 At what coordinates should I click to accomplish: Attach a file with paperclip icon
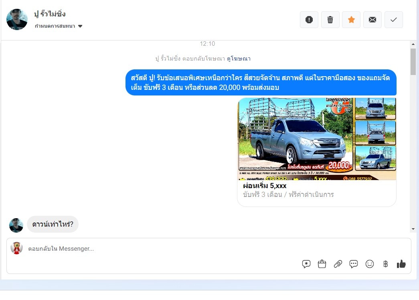click(x=338, y=264)
